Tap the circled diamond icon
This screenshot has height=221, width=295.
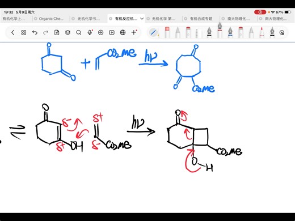click(x=100, y=32)
